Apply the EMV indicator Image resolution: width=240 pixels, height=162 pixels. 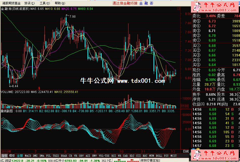[x=94, y=156]
